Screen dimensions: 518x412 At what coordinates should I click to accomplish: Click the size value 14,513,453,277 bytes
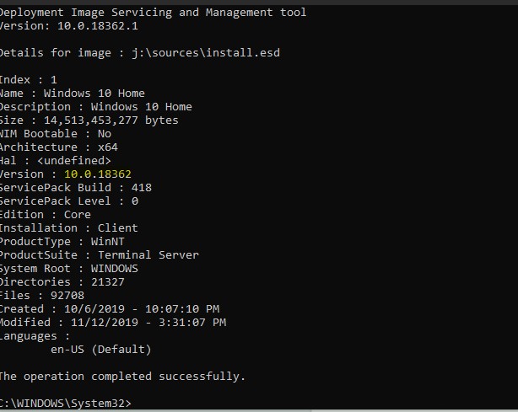(111, 120)
